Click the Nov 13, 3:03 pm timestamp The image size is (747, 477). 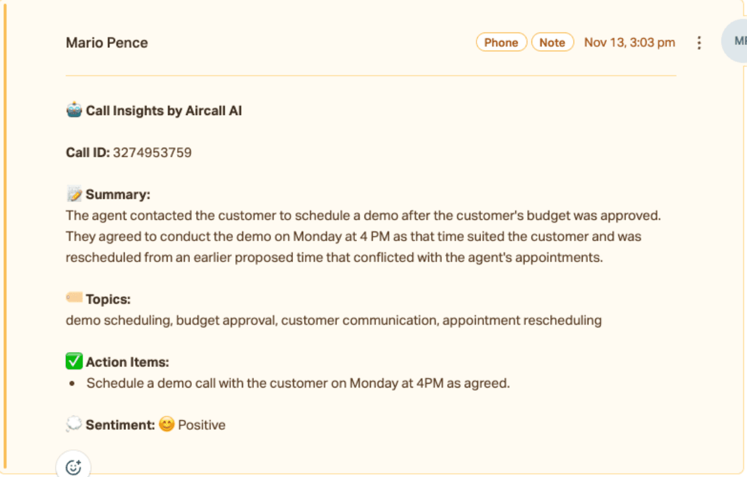coord(629,43)
